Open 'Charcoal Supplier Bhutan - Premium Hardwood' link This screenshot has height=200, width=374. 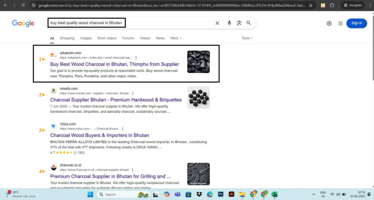pos(116,100)
